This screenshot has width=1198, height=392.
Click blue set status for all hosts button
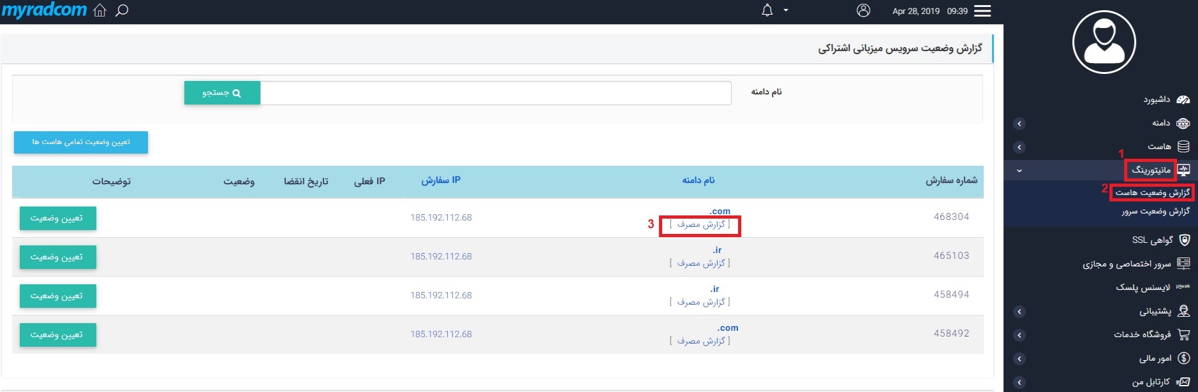click(x=81, y=142)
